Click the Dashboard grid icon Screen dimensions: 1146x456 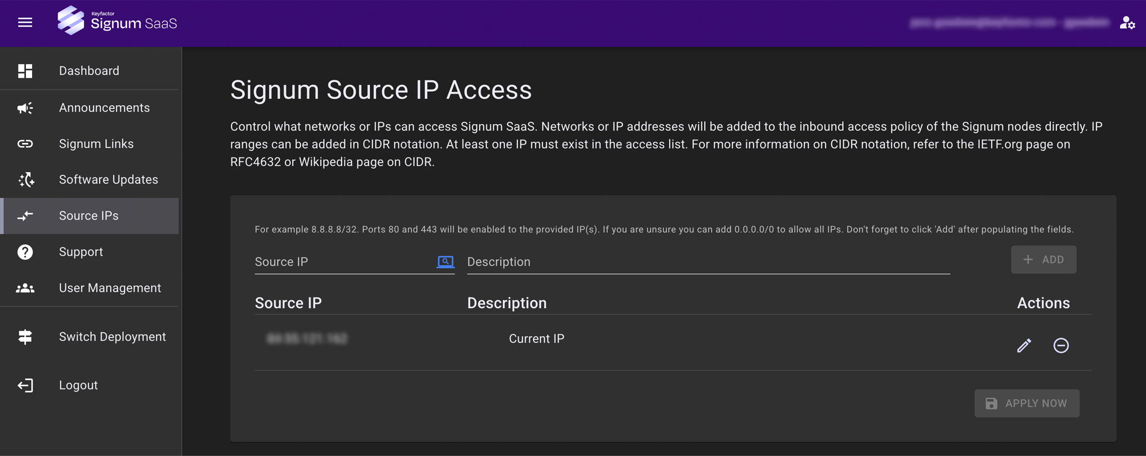pos(25,71)
